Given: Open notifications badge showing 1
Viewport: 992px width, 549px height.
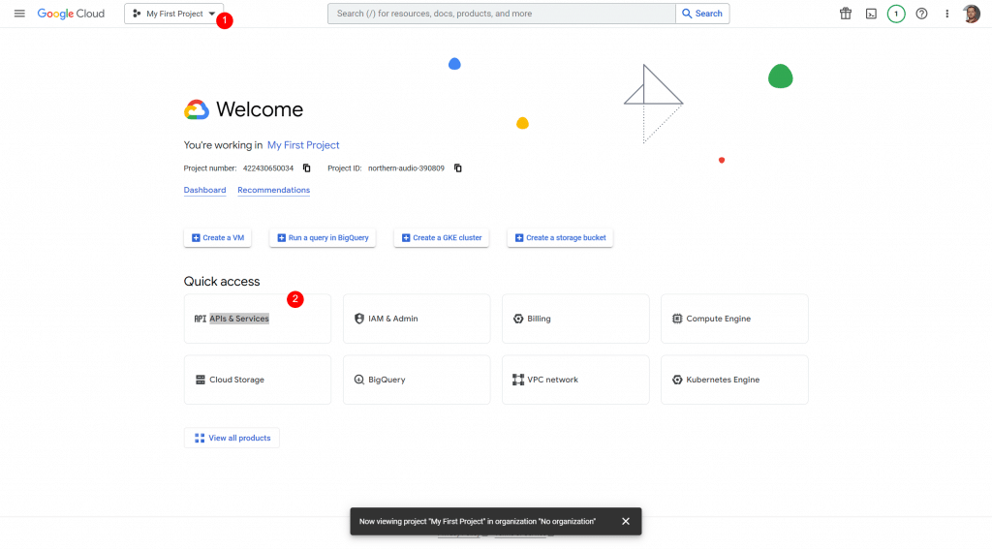Looking at the screenshot, I should coord(896,14).
